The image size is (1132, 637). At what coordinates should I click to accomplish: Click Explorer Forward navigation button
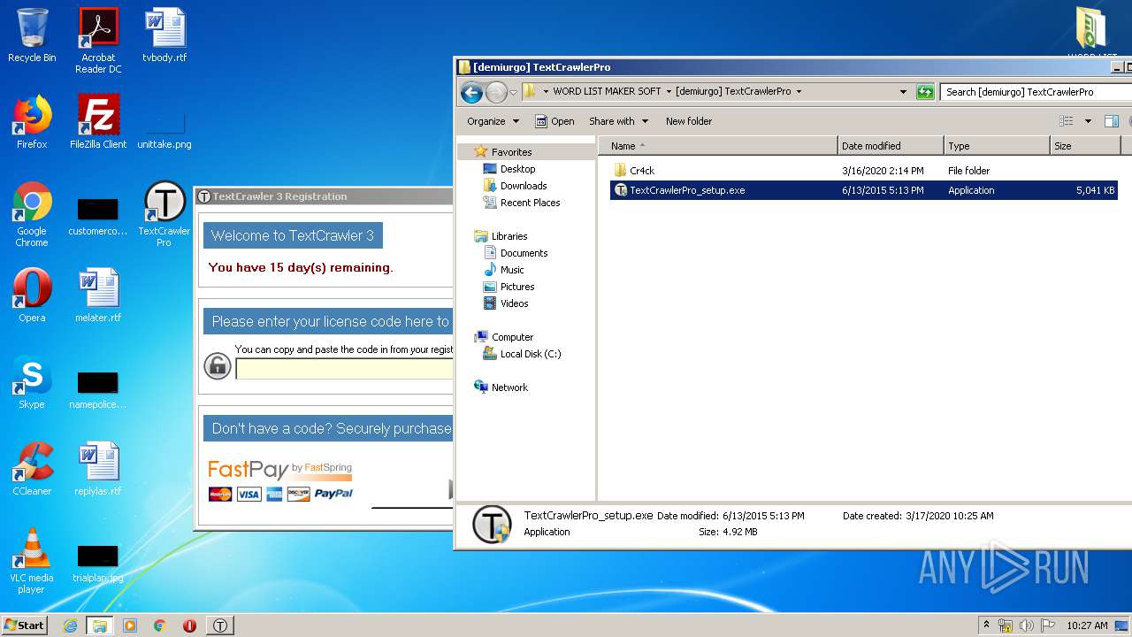click(x=496, y=92)
